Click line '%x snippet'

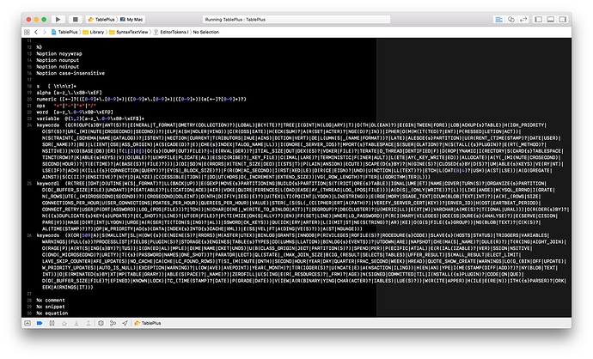click(x=51, y=307)
